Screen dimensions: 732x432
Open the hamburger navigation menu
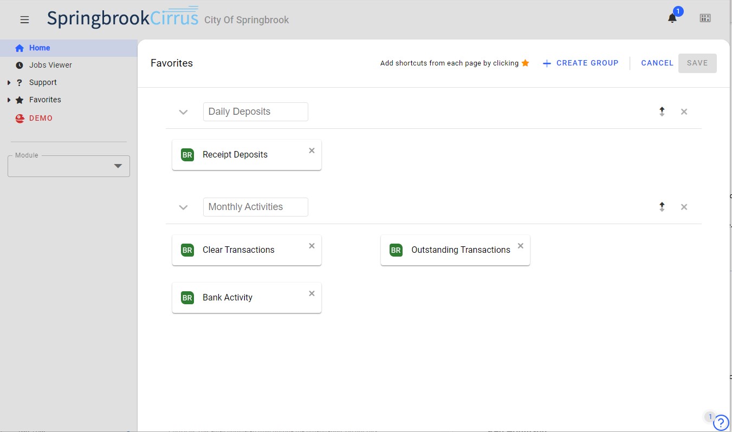pos(24,19)
